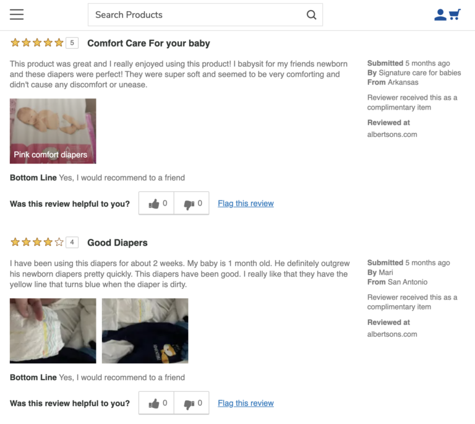Flag the Good Diapers review
The image size is (475, 424).
[246, 404]
